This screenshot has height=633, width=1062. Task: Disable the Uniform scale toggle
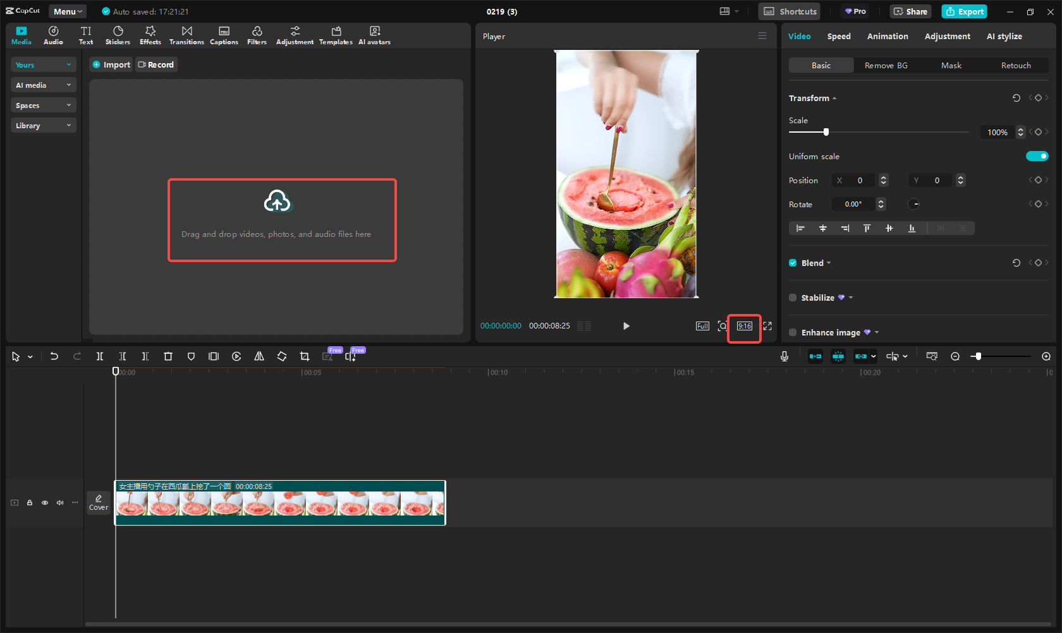coord(1037,156)
